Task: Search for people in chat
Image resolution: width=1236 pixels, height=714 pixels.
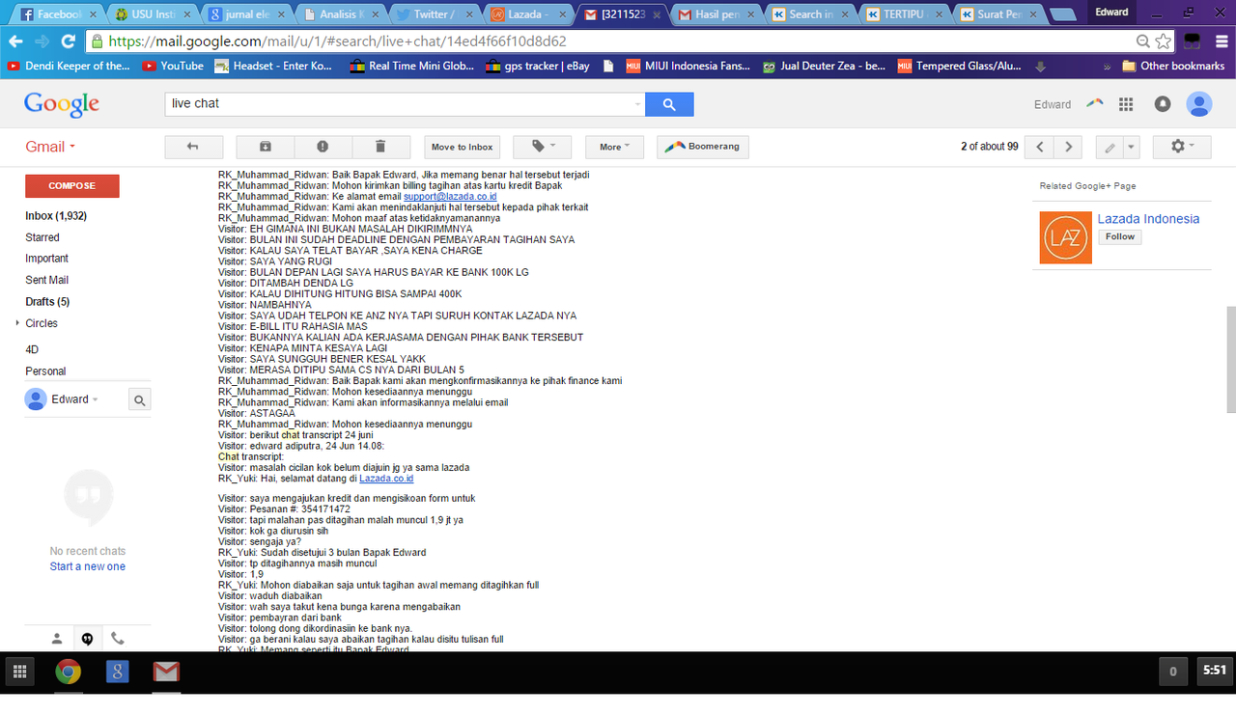Action: 139,399
